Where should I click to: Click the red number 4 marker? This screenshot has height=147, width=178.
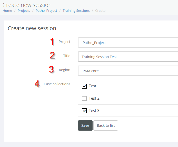tap(37, 84)
